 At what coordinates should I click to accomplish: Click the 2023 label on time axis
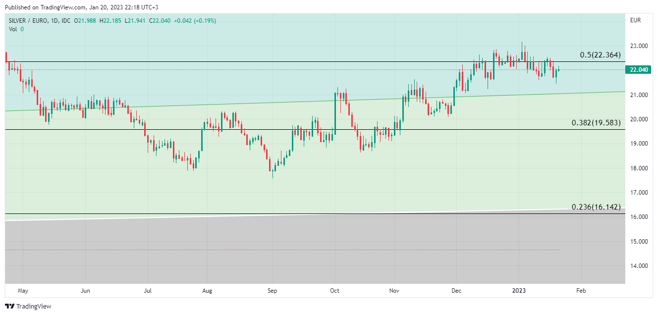(x=519, y=291)
